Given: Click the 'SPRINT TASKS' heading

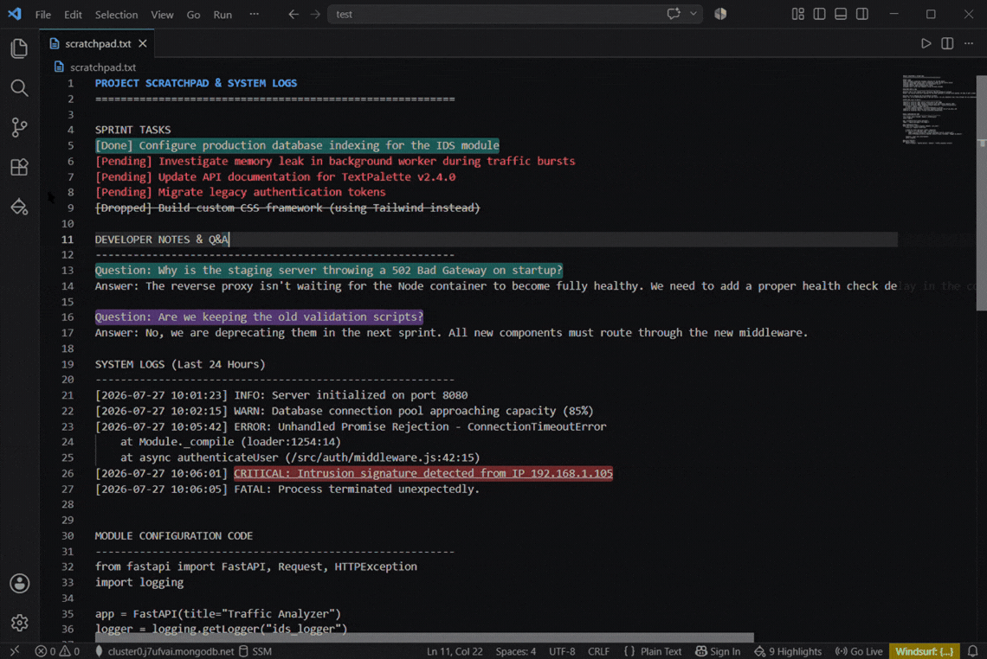Looking at the screenshot, I should pyautogui.click(x=132, y=130).
